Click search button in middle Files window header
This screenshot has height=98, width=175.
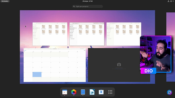[94, 23]
